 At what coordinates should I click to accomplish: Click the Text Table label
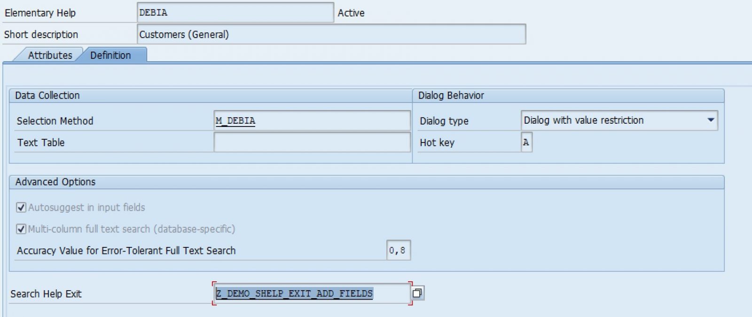coord(41,143)
